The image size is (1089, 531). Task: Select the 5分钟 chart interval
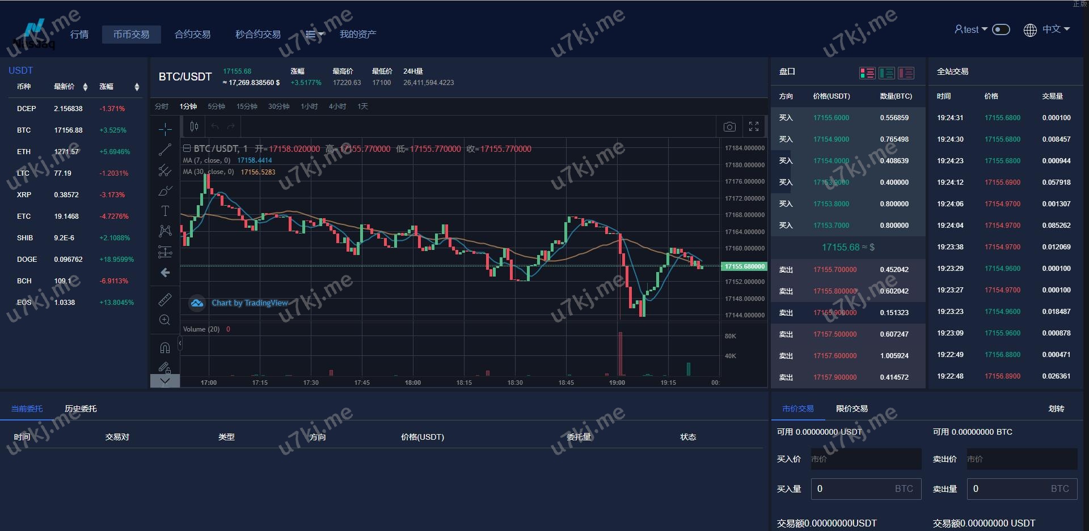(x=216, y=107)
